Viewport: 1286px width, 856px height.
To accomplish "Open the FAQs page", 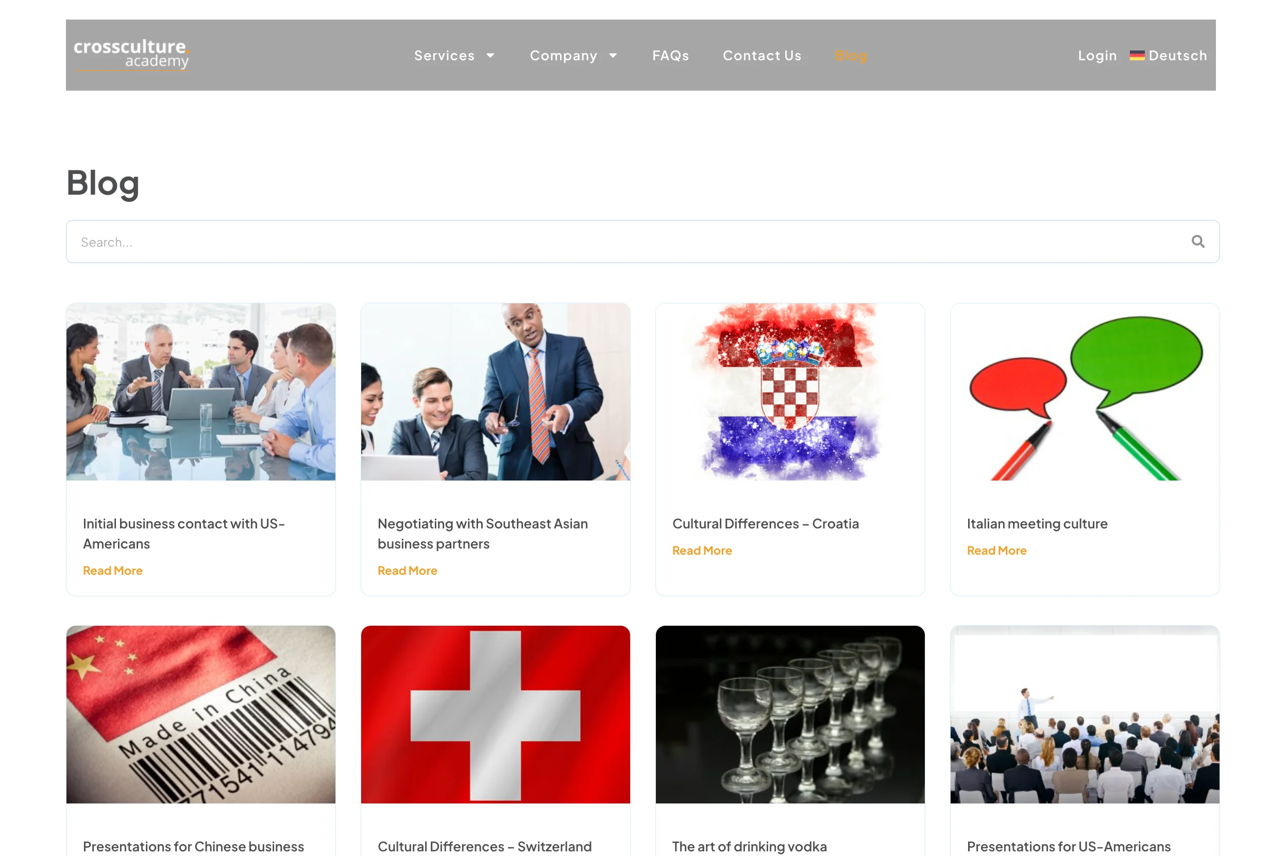I will pyautogui.click(x=670, y=56).
